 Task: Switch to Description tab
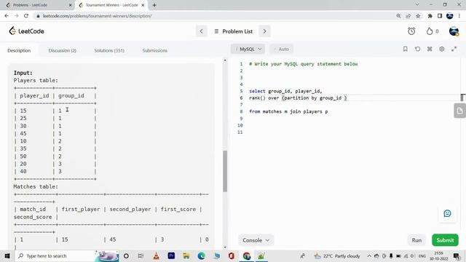(19, 50)
